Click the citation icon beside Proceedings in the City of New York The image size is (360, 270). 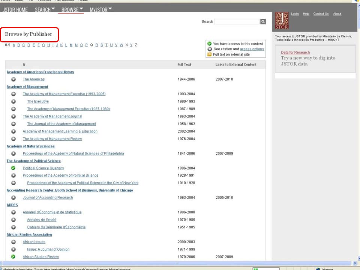tap(13, 183)
